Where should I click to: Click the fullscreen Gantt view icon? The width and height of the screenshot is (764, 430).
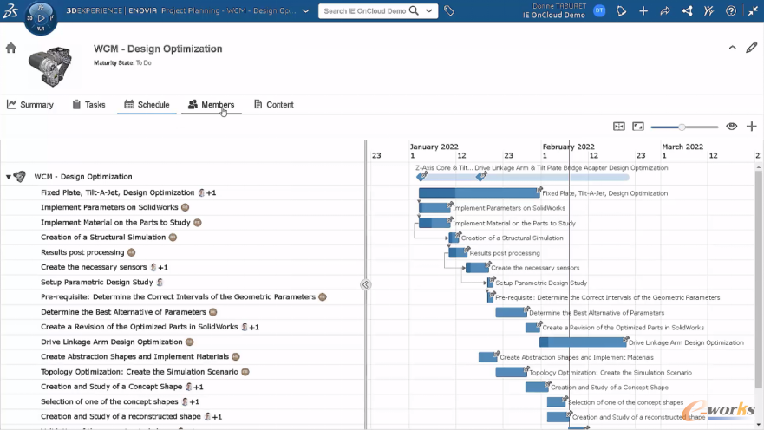coord(637,127)
